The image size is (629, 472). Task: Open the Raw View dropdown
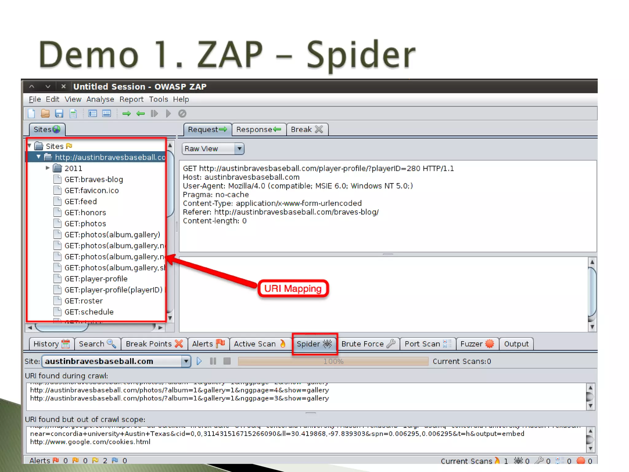239,149
